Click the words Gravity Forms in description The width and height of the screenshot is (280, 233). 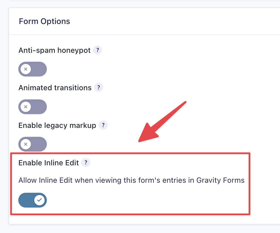point(220,180)
